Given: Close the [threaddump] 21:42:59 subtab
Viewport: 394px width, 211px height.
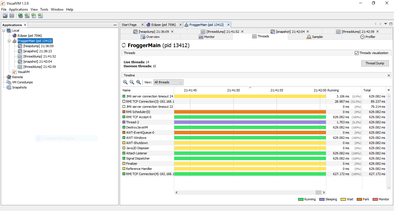Looking at the screenshot, I should (378, 32).
